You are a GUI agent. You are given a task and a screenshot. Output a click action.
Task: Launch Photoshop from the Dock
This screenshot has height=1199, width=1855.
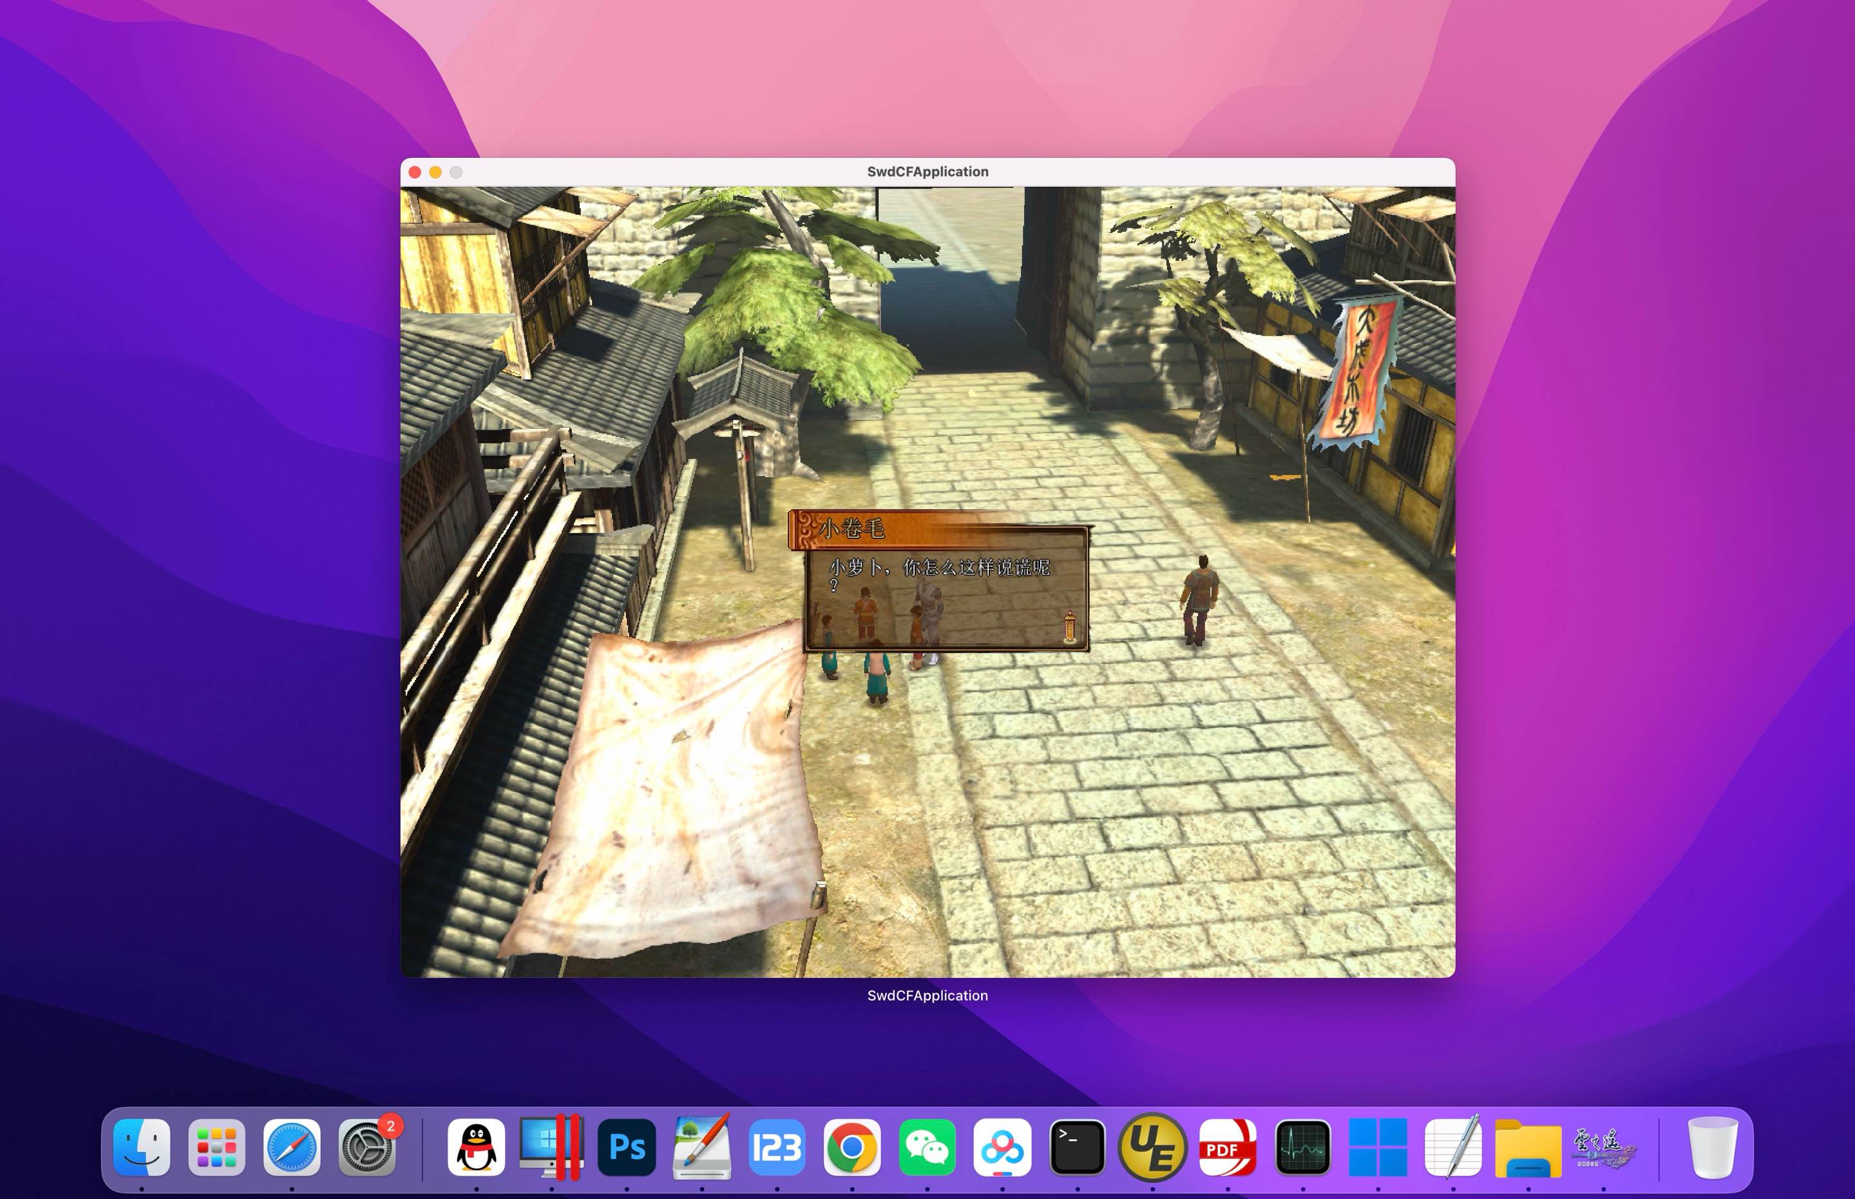coord(627,1147)
